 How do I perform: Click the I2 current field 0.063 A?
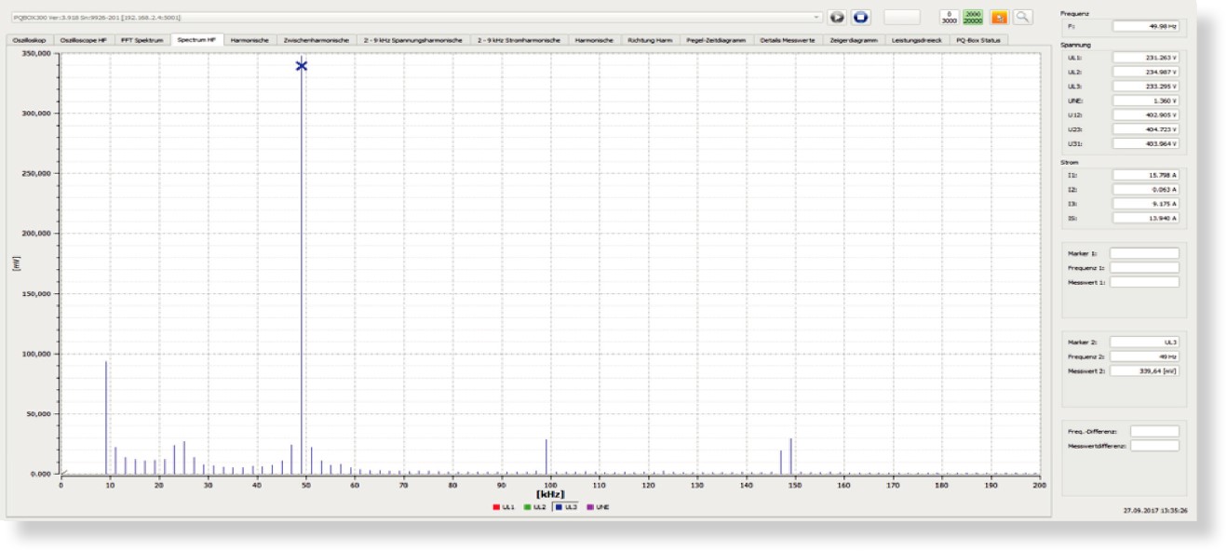pyautogui.click(x=1146, y=189)
